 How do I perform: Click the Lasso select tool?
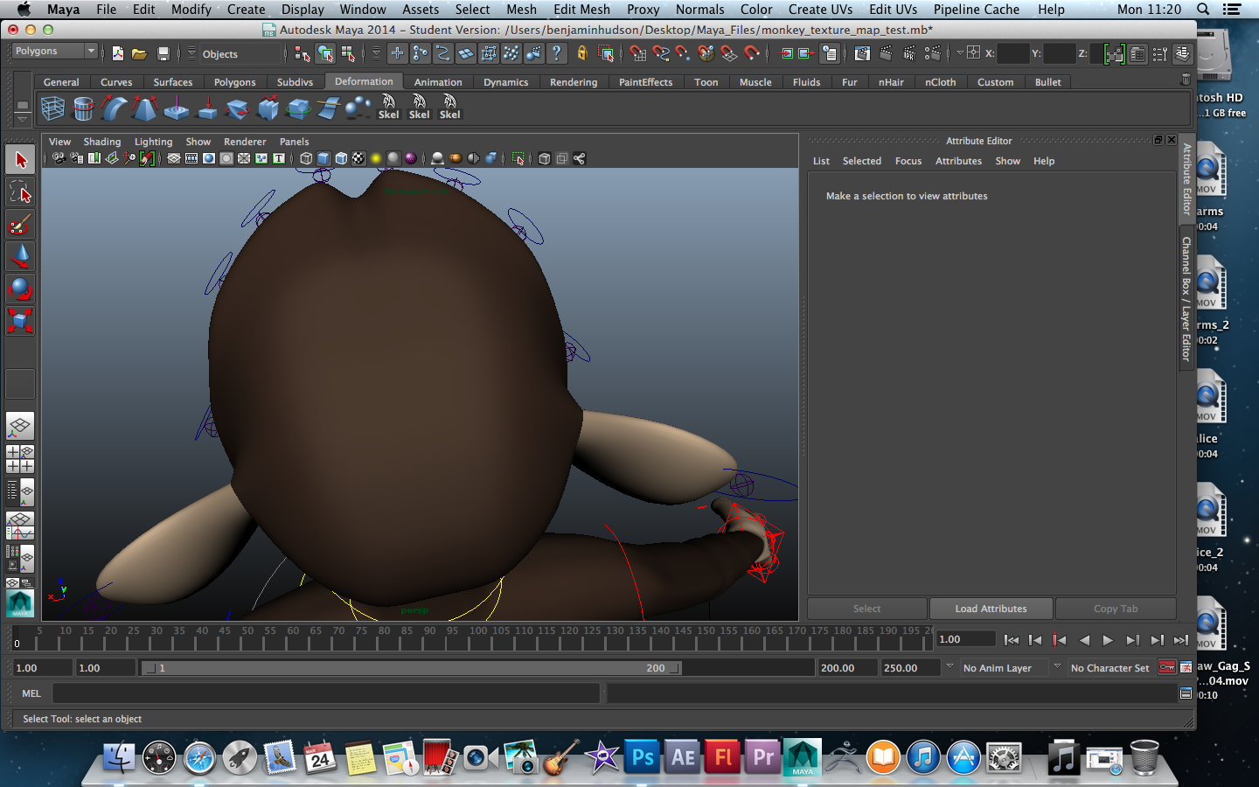coord(20,192)
